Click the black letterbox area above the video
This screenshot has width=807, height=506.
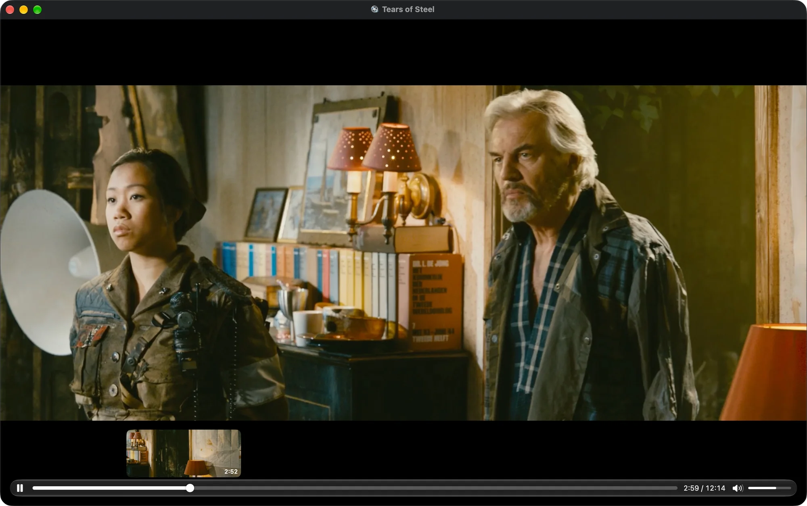click(403, 52)
